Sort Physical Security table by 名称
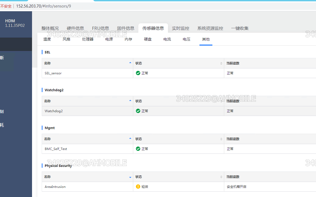The width and height of the screenshot is (316, 197). tap(87, 177)
